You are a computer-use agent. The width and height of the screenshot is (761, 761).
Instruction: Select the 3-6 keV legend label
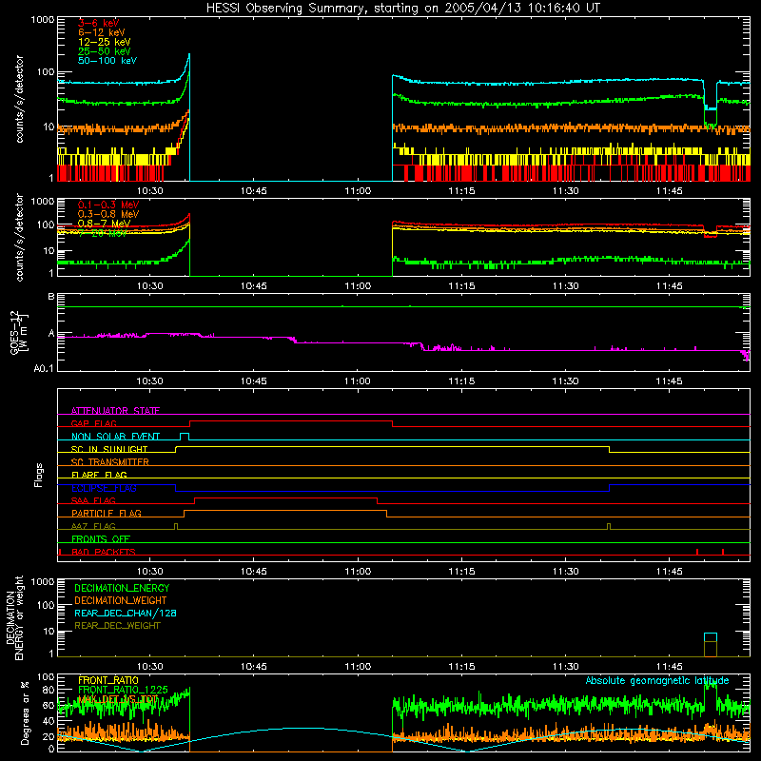pyautogui.click(x=98, y=23)
